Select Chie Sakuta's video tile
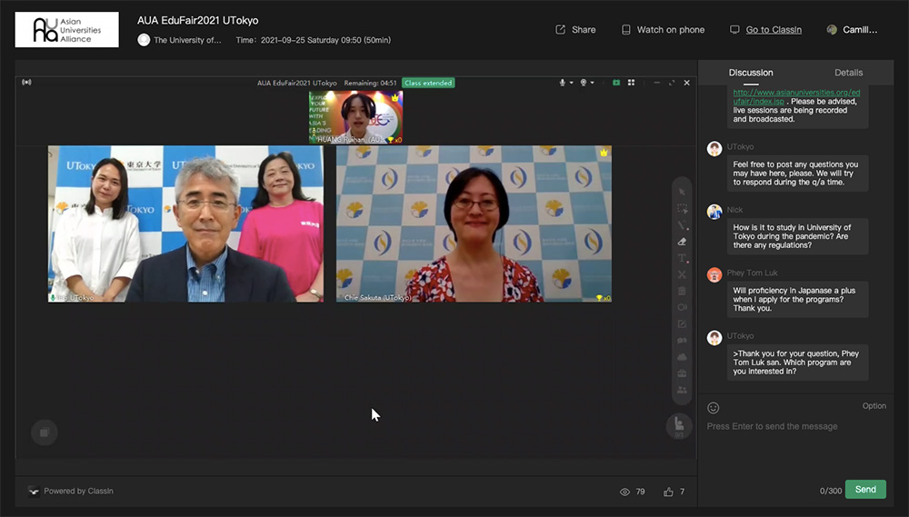 click(474, 224)
